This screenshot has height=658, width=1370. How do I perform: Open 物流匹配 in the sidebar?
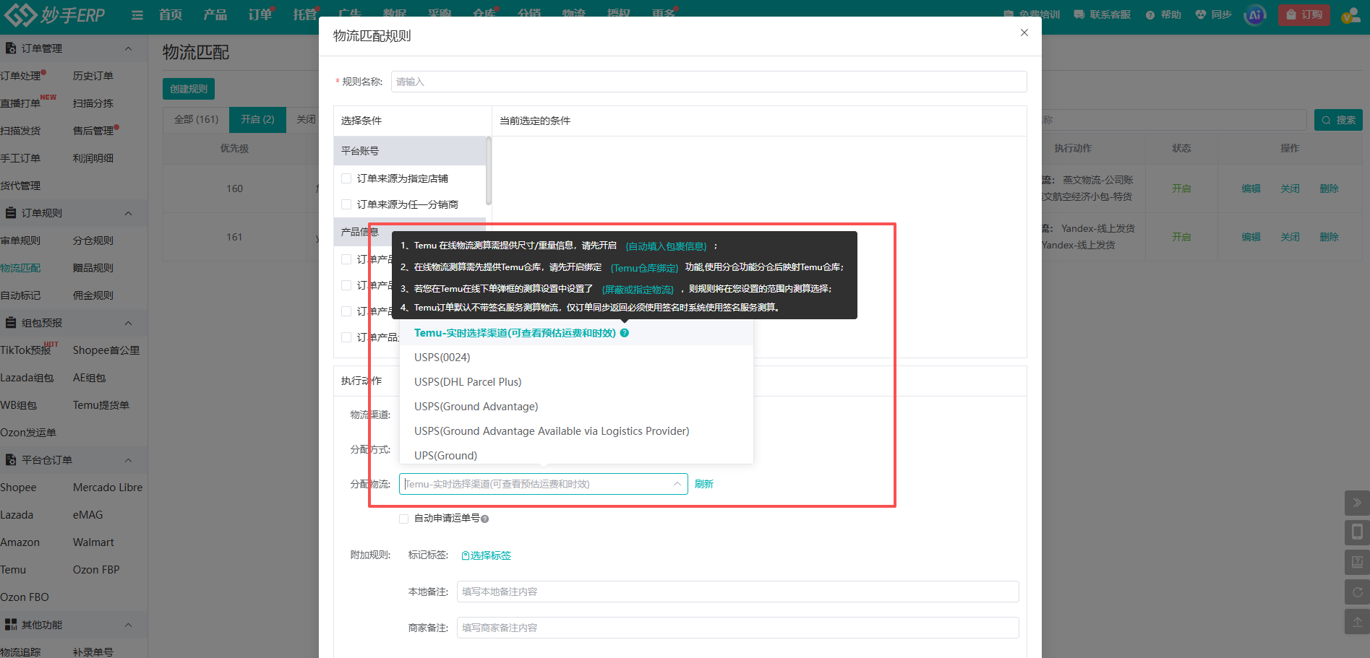20,268
